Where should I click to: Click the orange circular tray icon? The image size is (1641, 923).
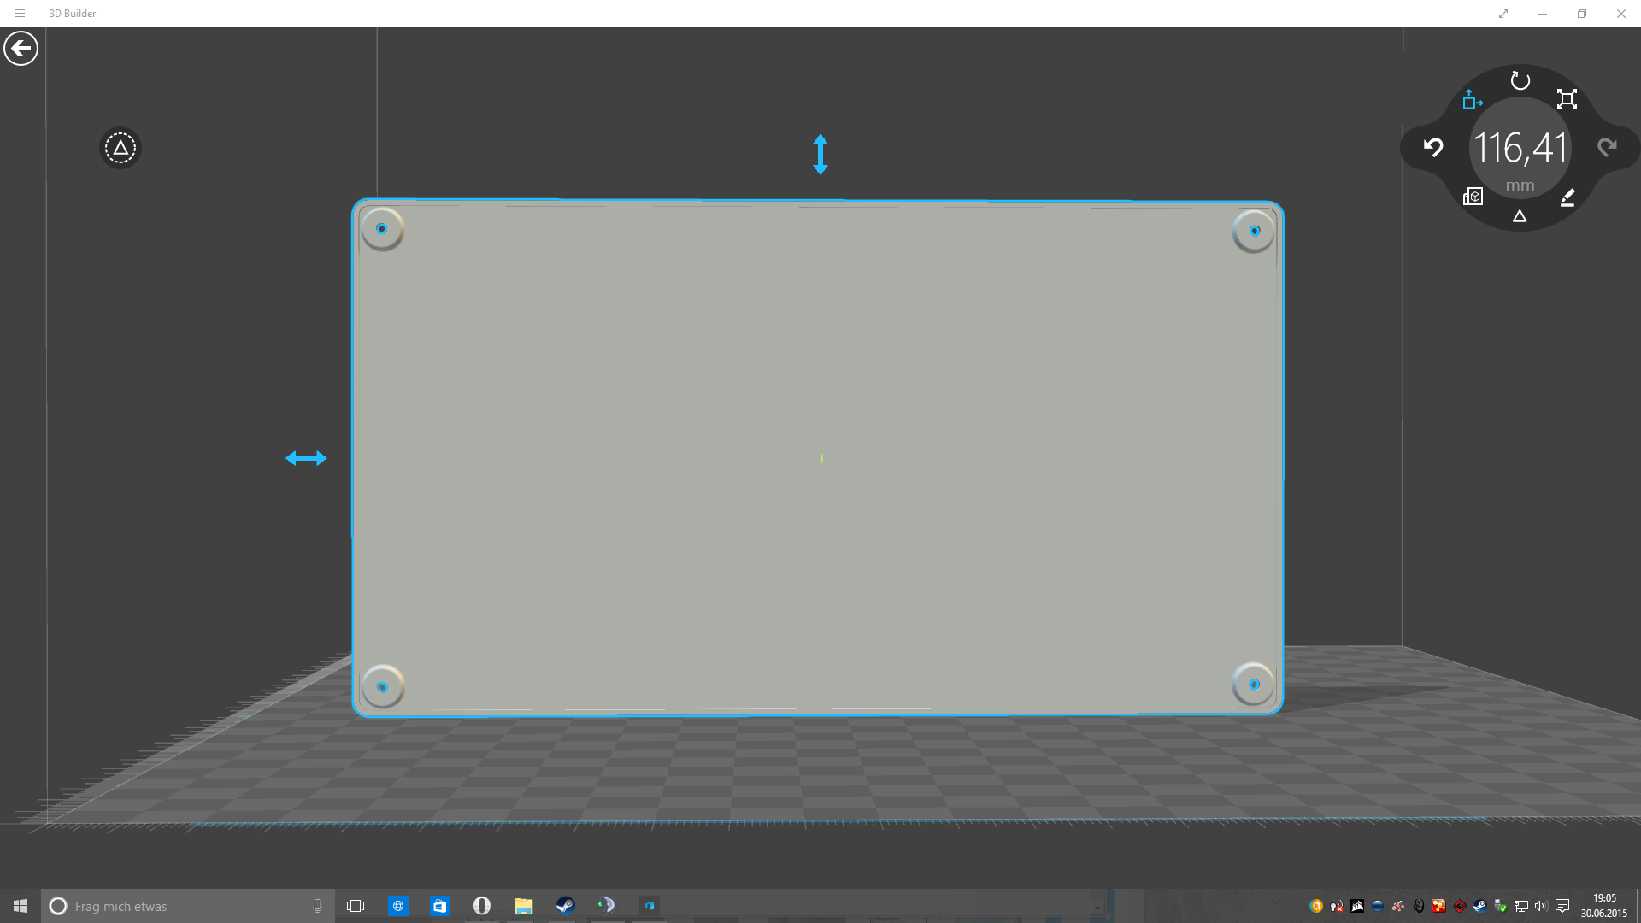1316,906
